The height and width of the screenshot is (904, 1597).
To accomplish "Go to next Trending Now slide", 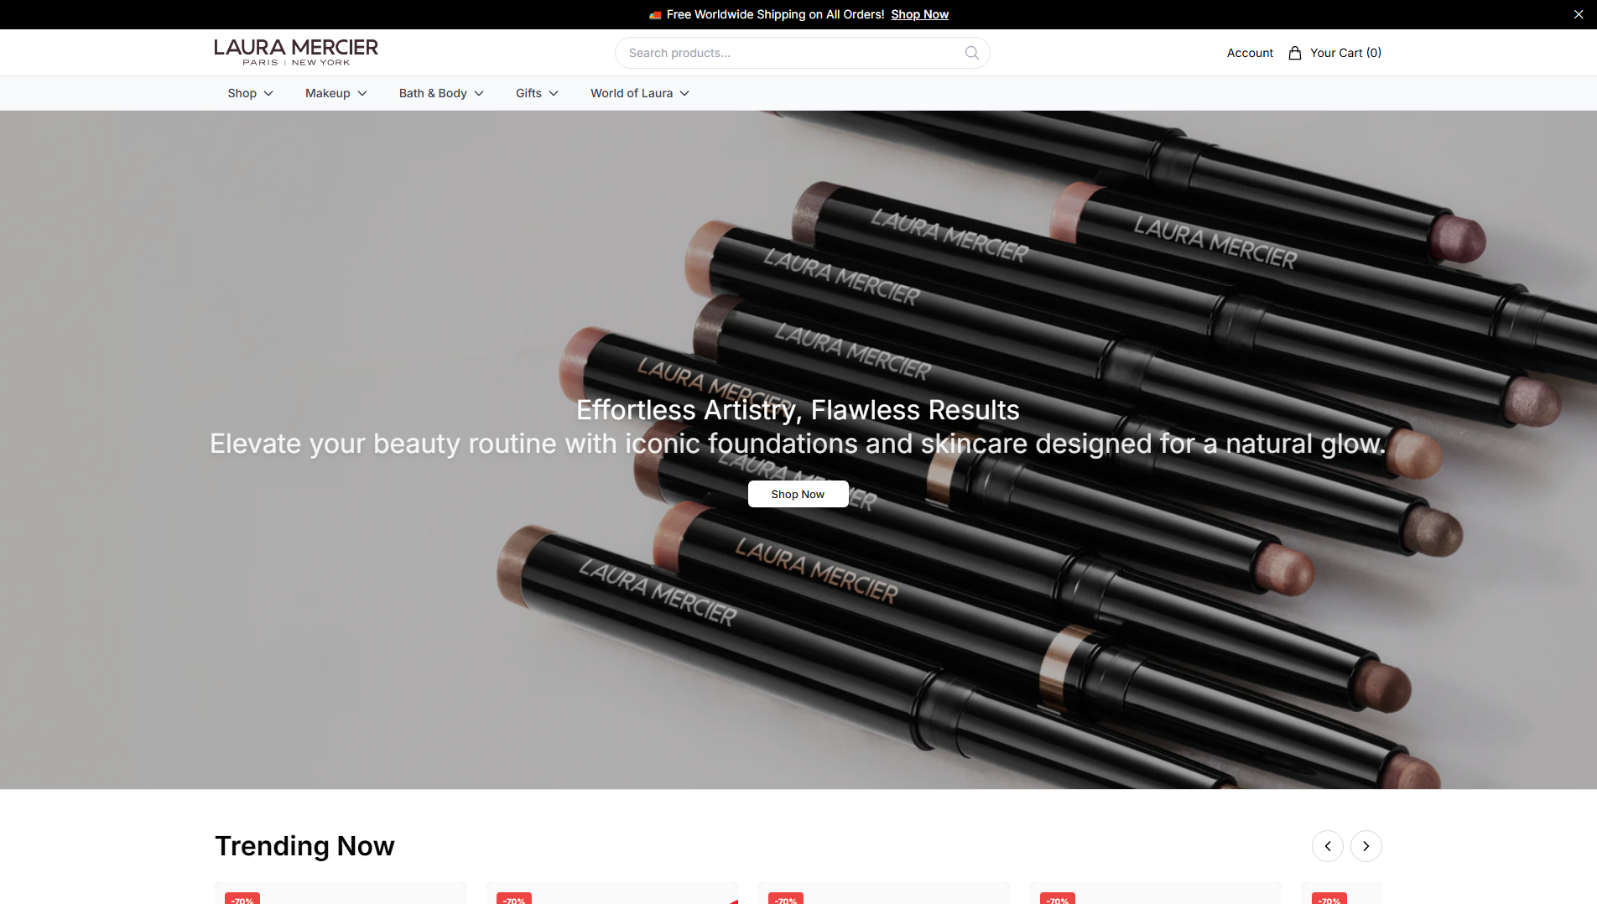I will coord(1366,846).
